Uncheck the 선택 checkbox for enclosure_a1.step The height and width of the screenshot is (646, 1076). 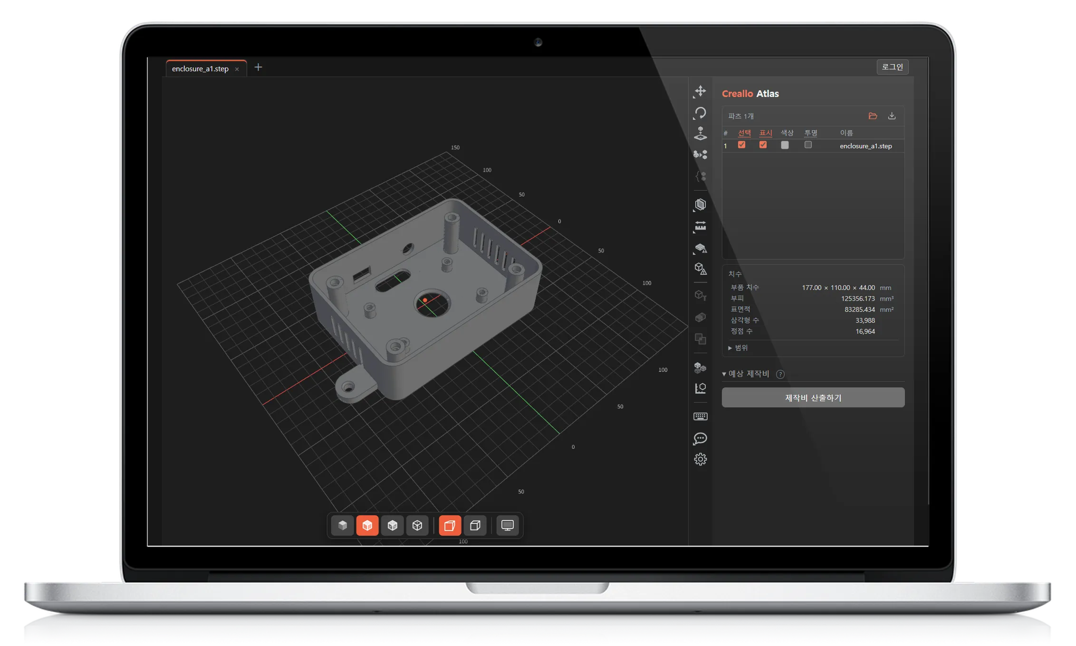point(741,145)
